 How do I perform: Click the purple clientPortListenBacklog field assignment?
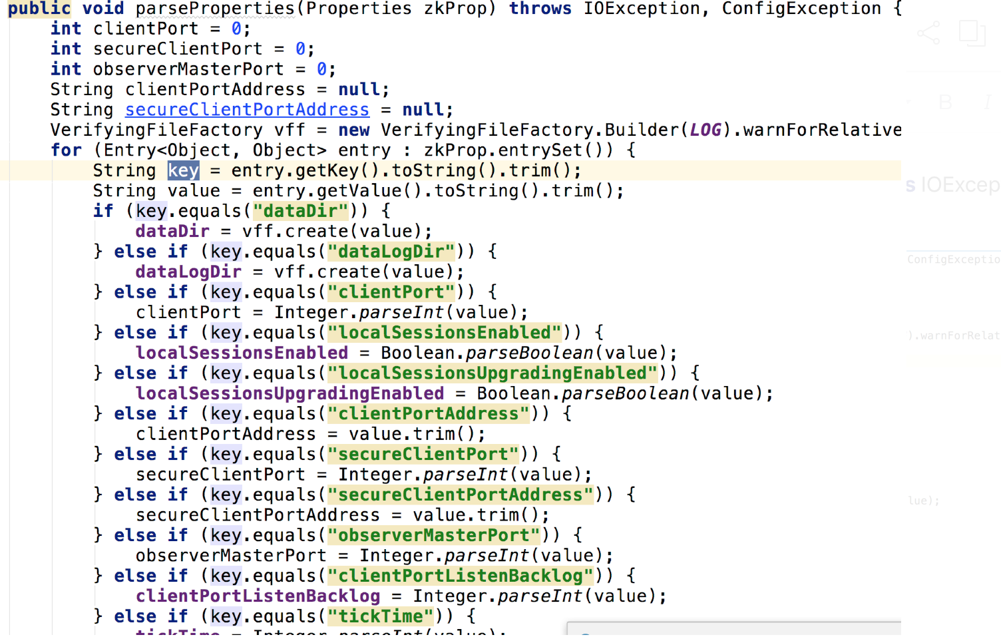click(x=258, y=596)
